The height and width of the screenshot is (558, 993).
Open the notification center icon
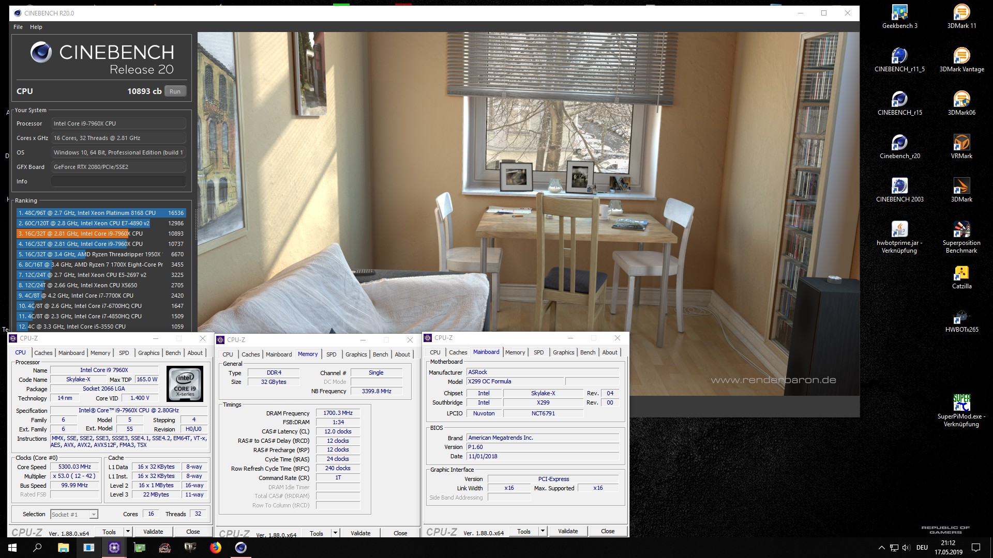pos(976,548)
